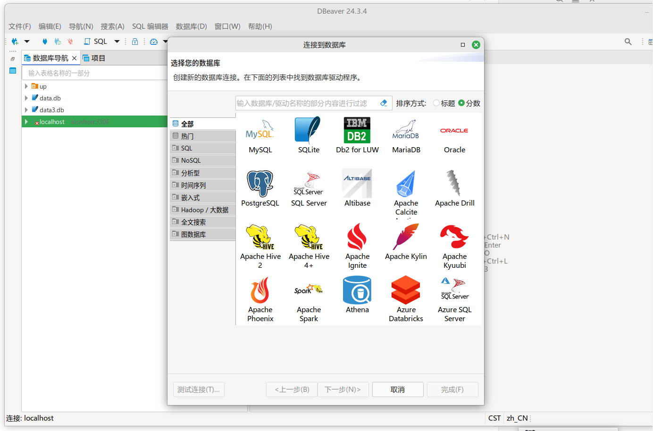The width and height of the screenshot is (653, 431).
Task: Click the new connection plug icon
Action: pyautogui.click(x=15, y=41)
